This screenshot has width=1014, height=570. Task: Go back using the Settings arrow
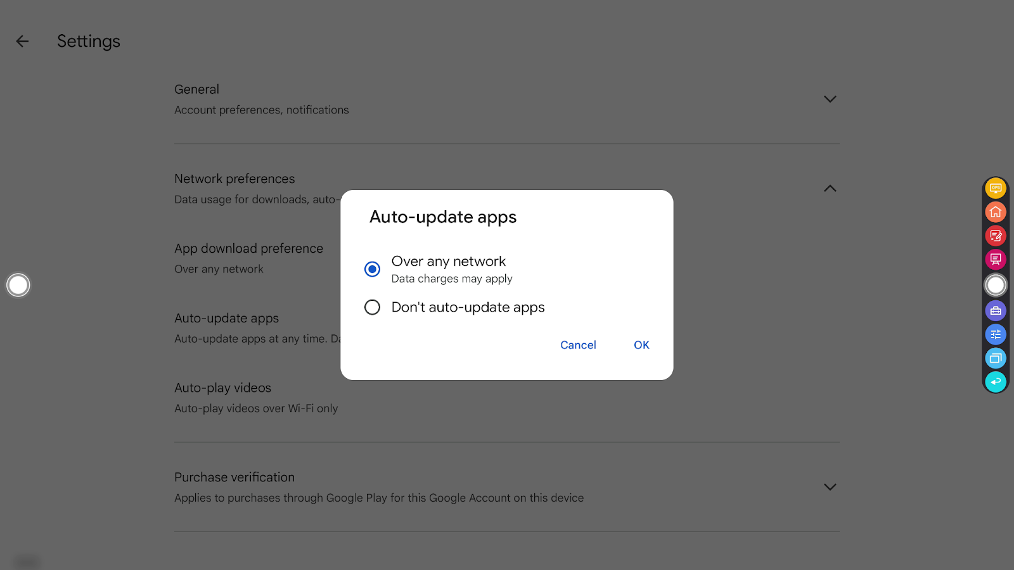pyautogui.click(x=22, y=41)
